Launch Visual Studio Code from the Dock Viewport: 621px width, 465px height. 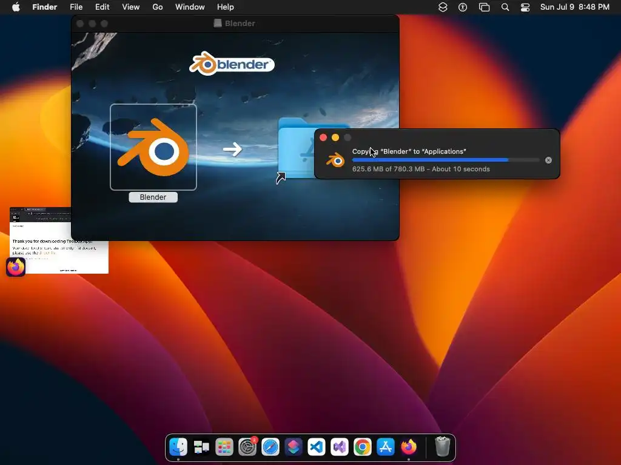(x=317, y=447)
